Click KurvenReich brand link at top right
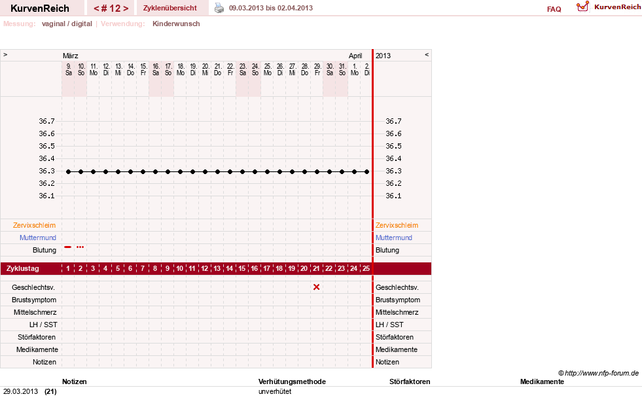Screen dimensions: 642x407 coord(617,7)
